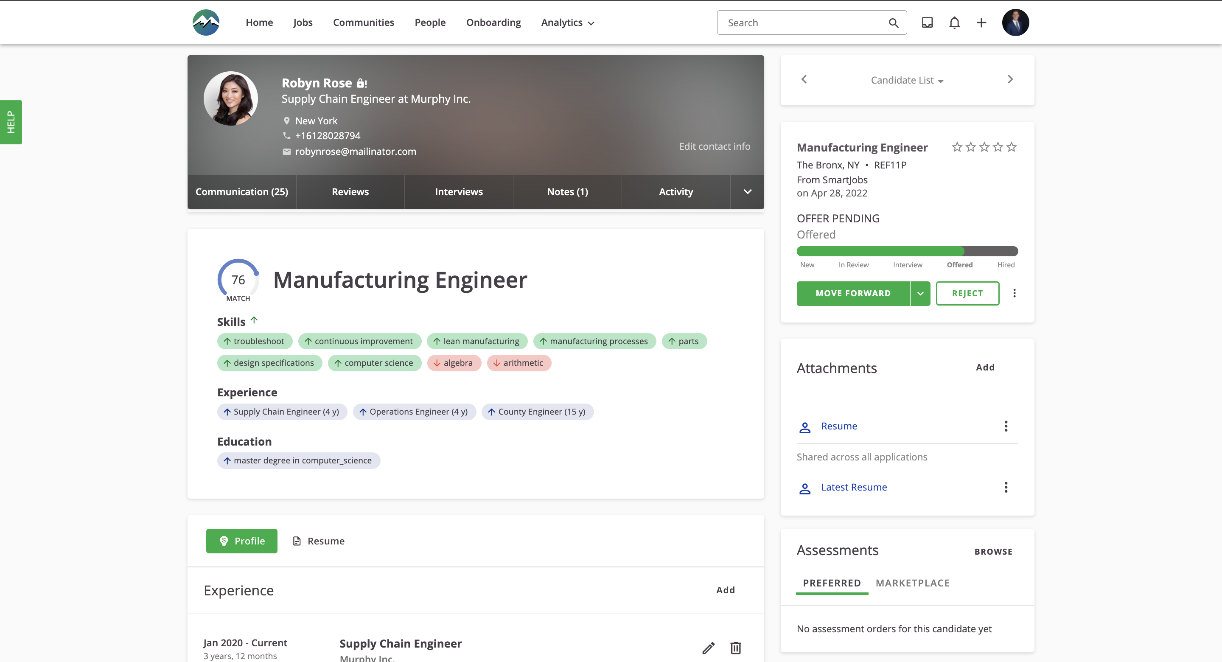Screen dimensions: 1222x662
Task: Click the master degree education chip
Action: tap(298, 461)
